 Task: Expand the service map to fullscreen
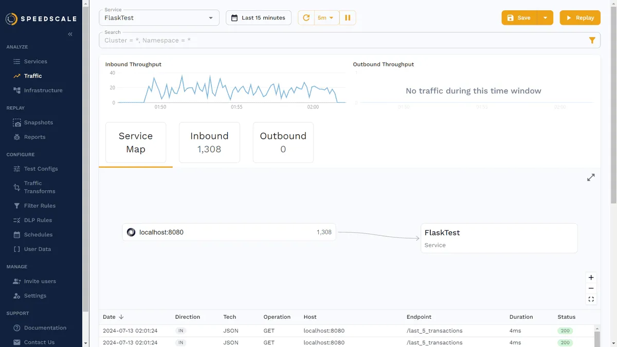click(591, 177)
